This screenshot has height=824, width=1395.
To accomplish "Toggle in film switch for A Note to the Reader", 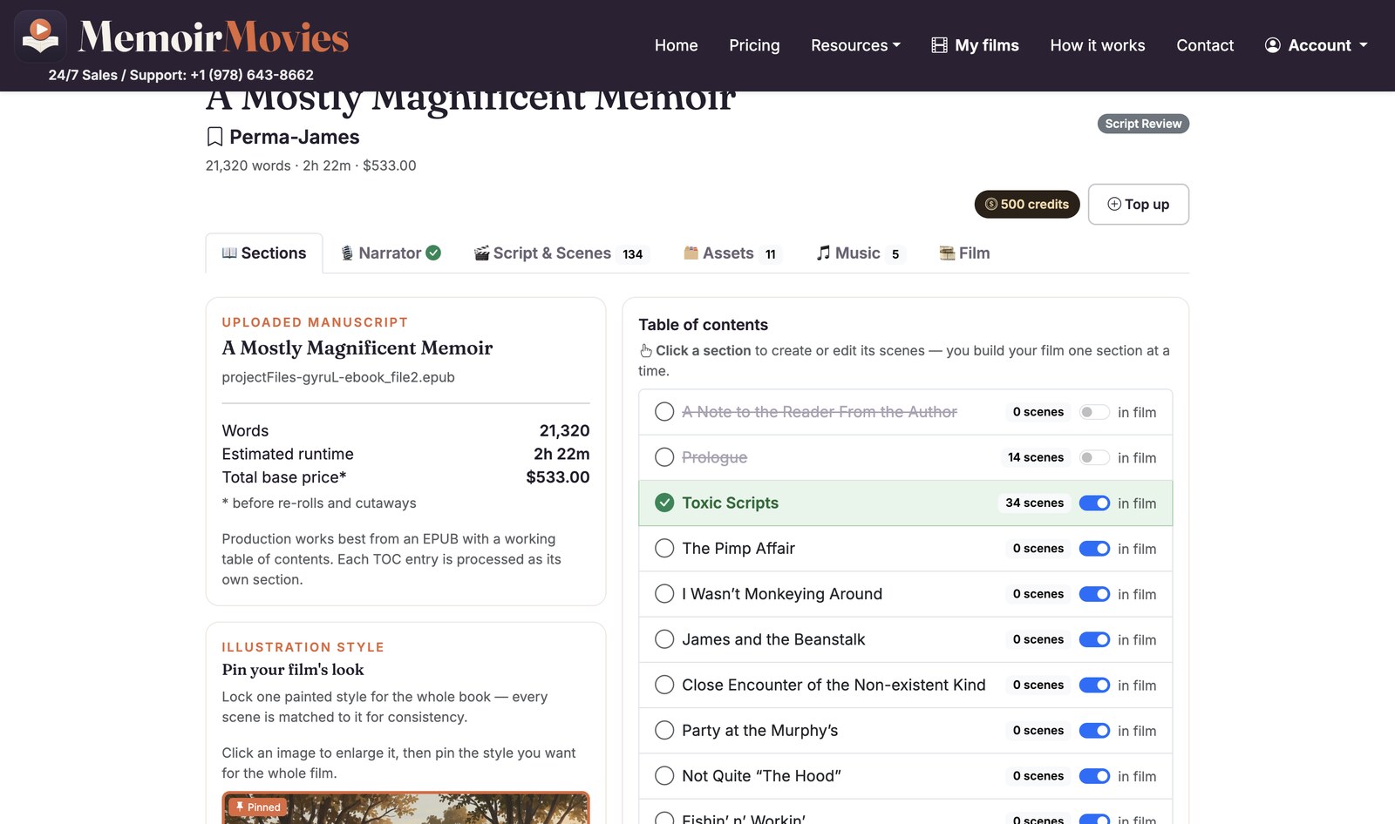I will [1094, 412].
